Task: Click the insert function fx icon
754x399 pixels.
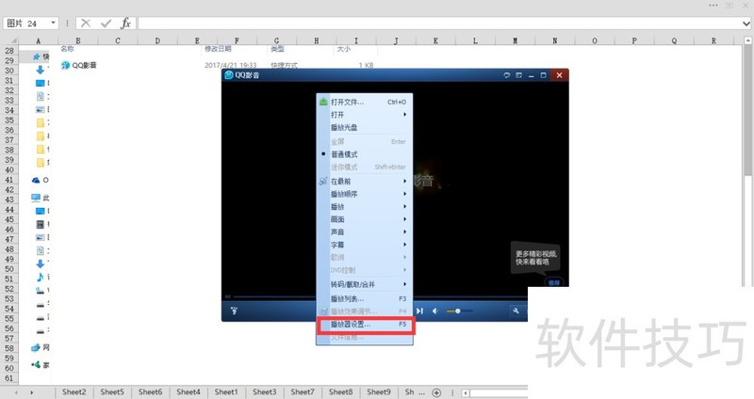Action: coord(125,23)
